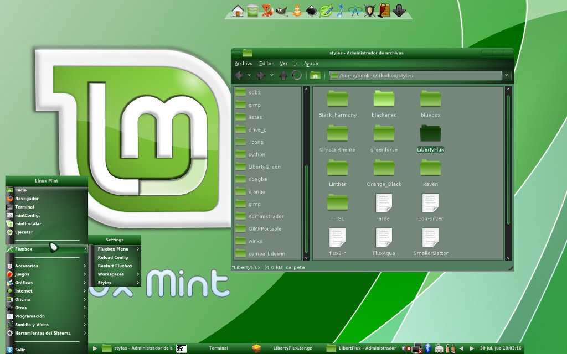This screenshot has width=567, height=354.
Task: Go to home folder in file manager toolbar
Action: pyautogui.click(x=315, y=75)
